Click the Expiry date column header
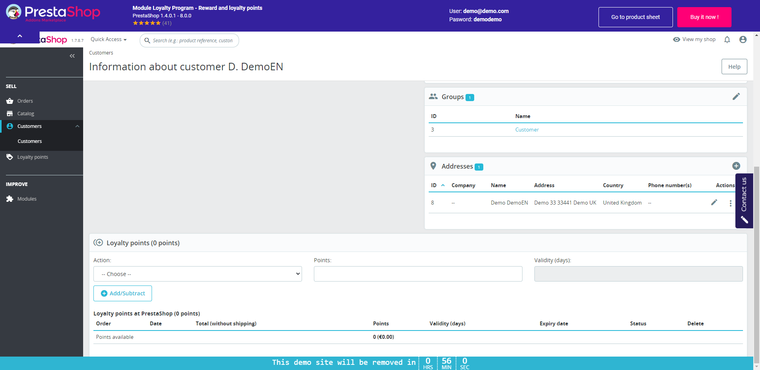This screenshot has height=370, width=760. 554,323
